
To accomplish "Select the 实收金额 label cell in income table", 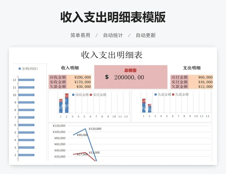I will [58, 82].
